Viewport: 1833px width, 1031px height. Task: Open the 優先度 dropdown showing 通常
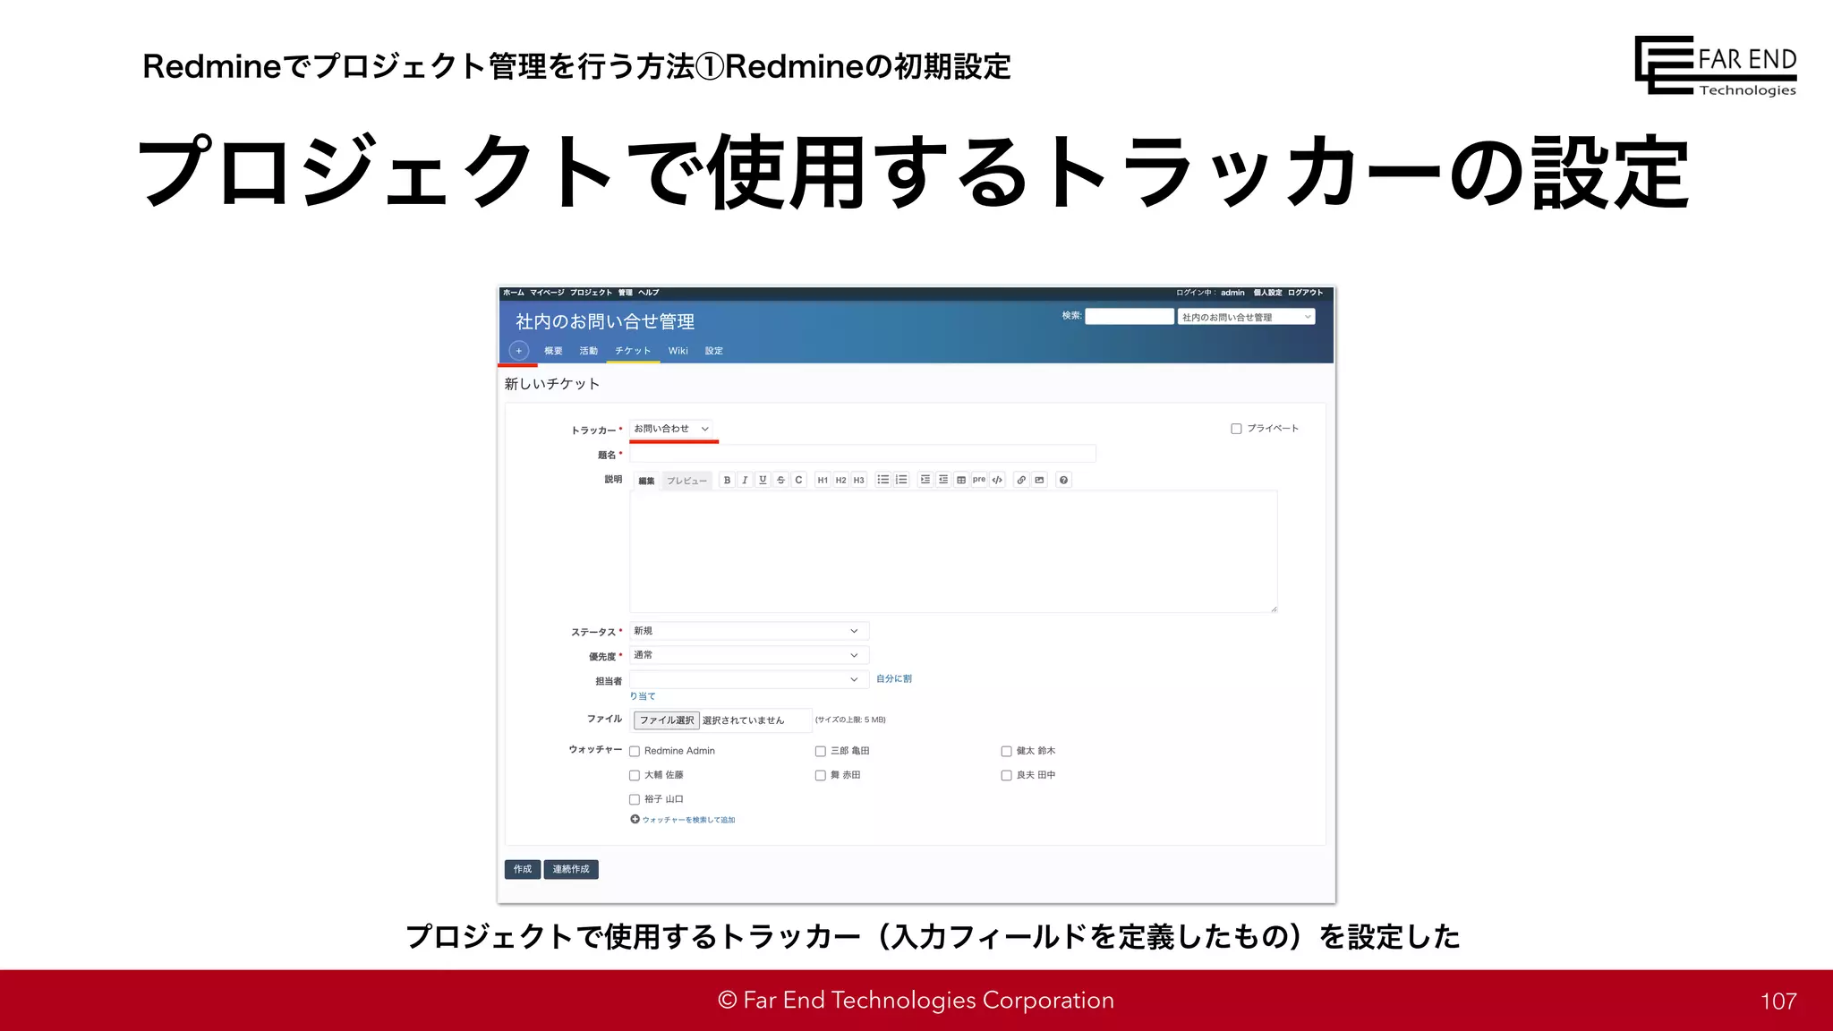(x=749, y=655)
